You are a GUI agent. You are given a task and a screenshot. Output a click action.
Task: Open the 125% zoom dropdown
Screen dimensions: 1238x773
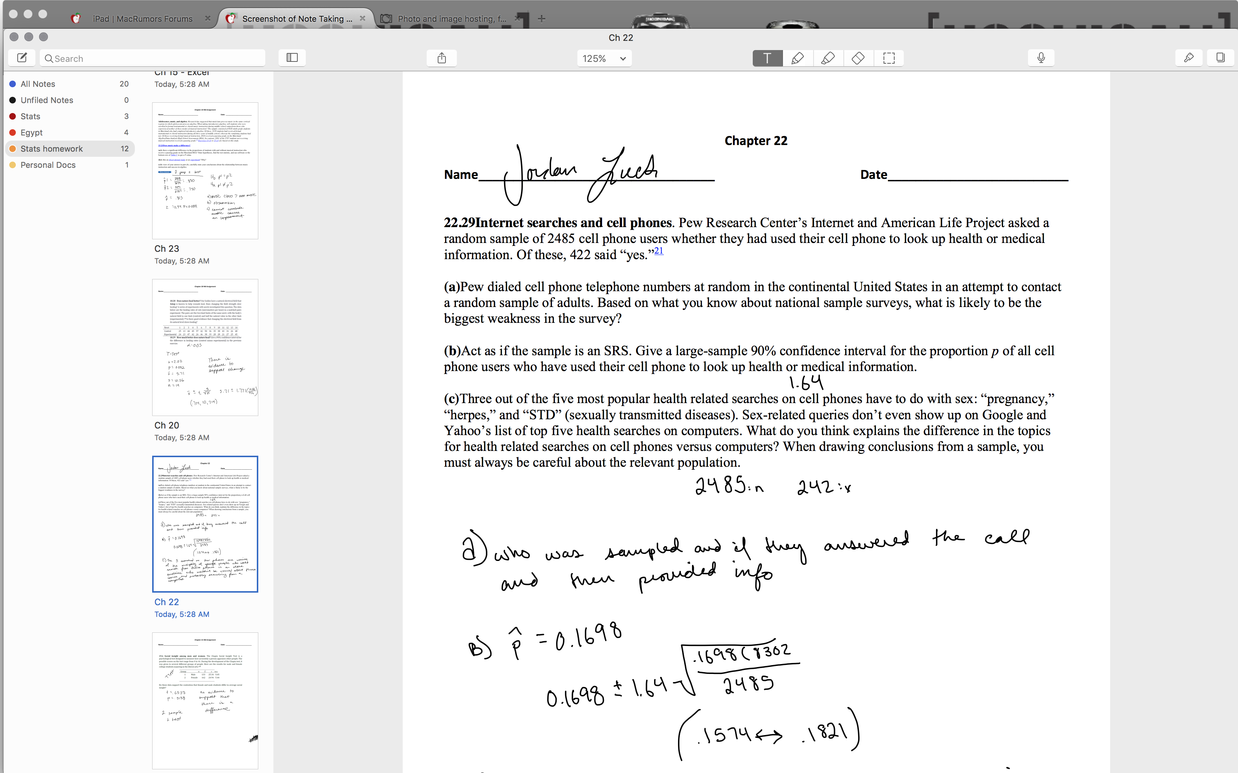[604, 58]
